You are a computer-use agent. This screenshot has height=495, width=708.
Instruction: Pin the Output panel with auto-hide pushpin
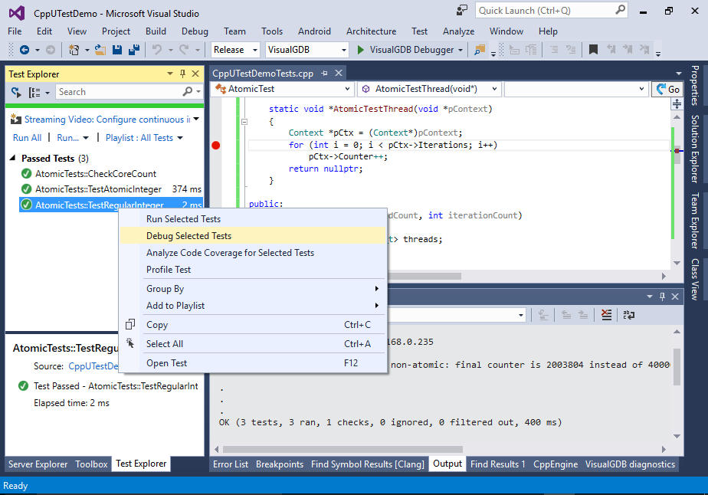(662, 297)
